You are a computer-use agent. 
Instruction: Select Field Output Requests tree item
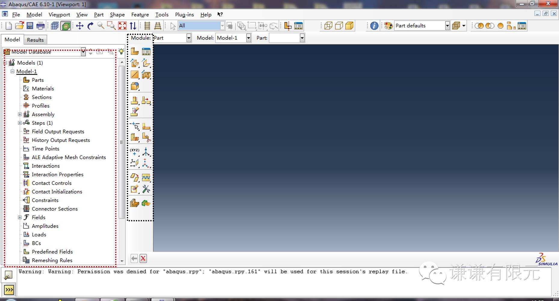pyautogui.click(x=58, y=131)
